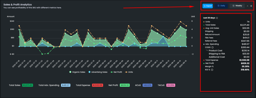Click the $240 amount axis label
The image size is (256, 98).
[x=12, y=21]
